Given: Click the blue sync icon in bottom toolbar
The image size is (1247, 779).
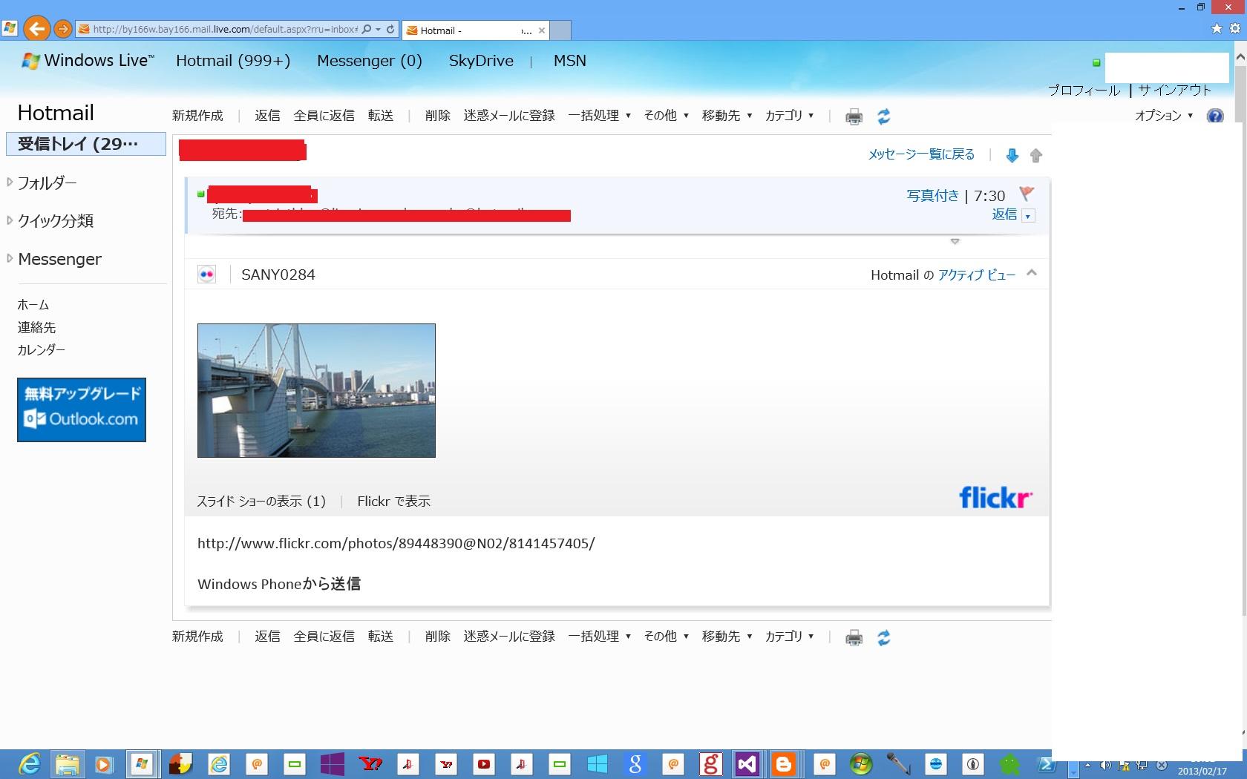Looking at the screenshot, I should click(x=883, y=637).
